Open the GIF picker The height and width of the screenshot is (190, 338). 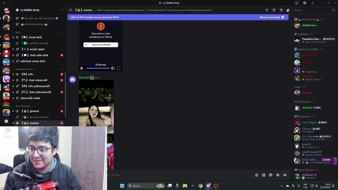[x=264, y=175]
